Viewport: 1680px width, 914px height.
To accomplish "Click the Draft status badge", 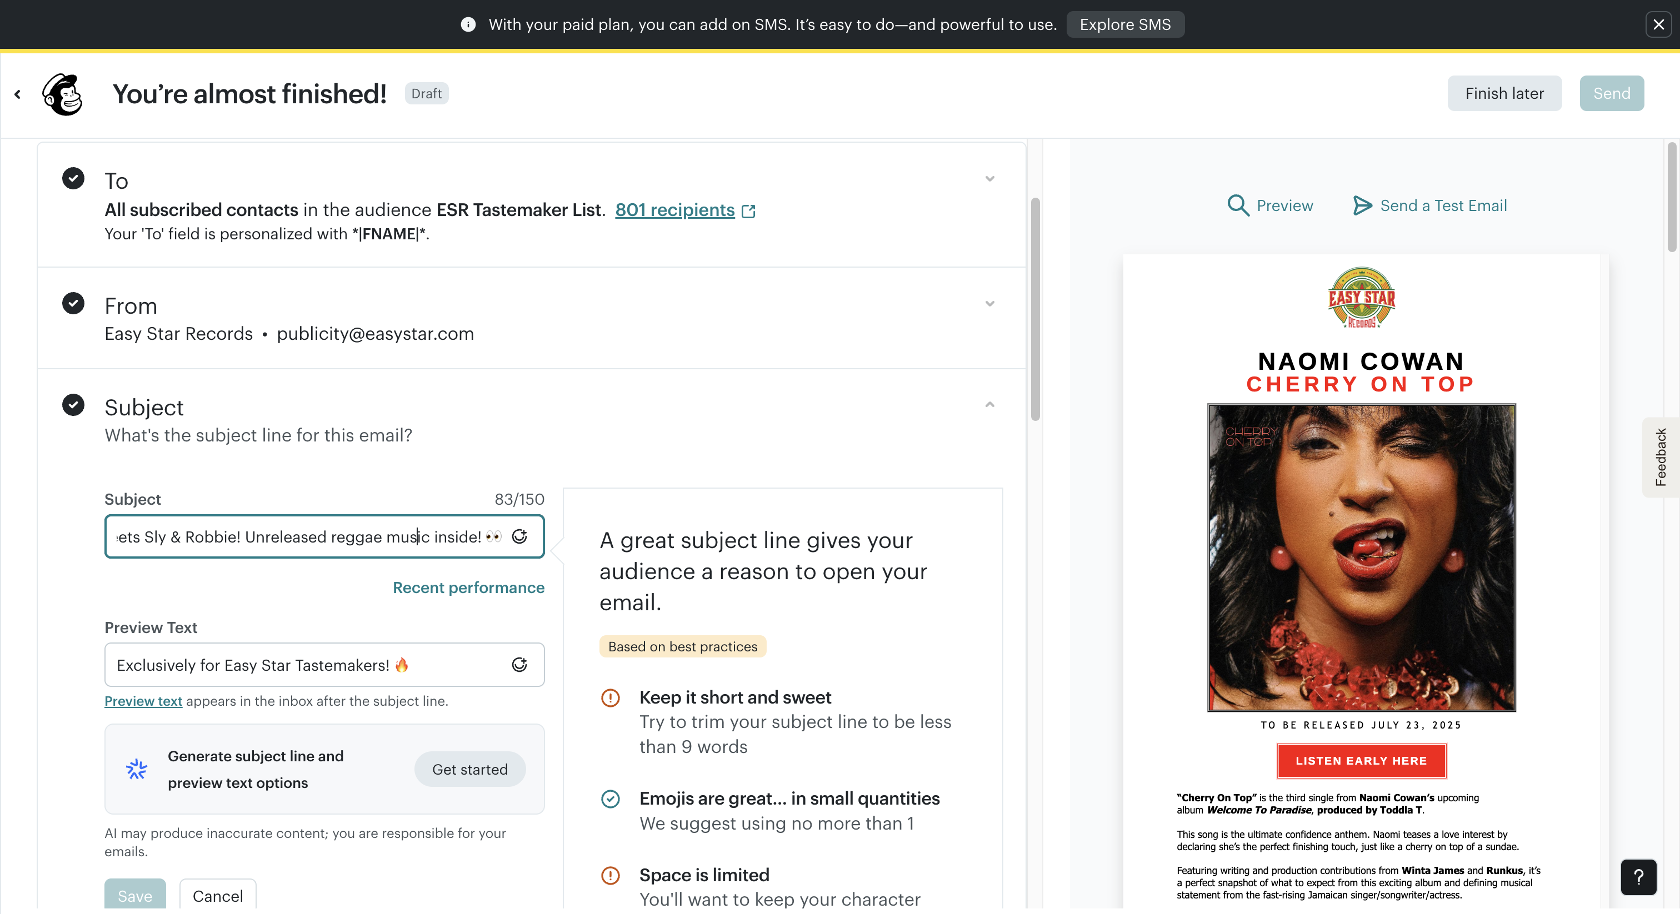I will click(427, 93).
